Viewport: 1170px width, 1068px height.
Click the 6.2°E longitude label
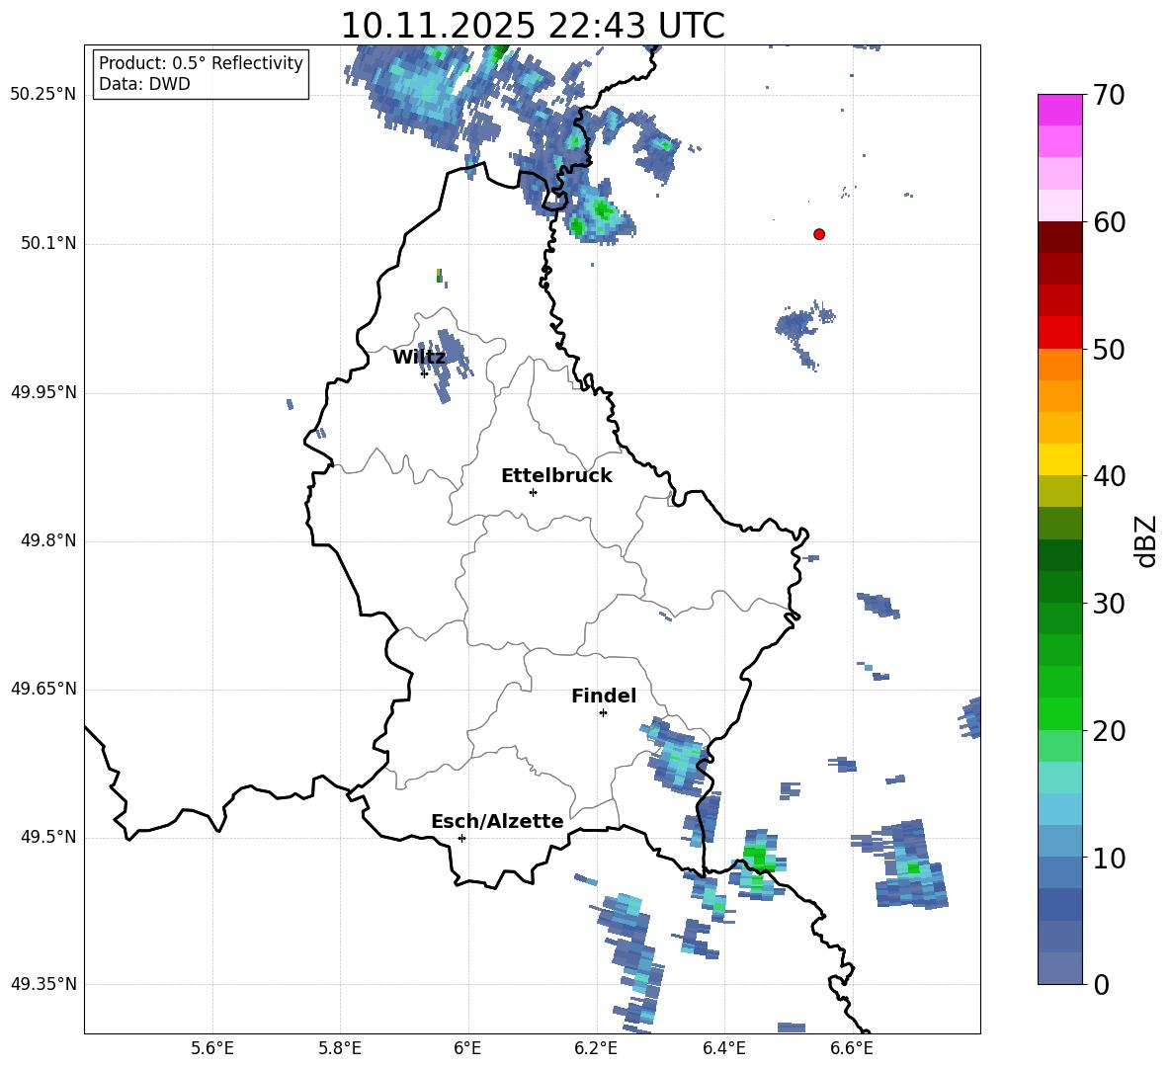596,1048
